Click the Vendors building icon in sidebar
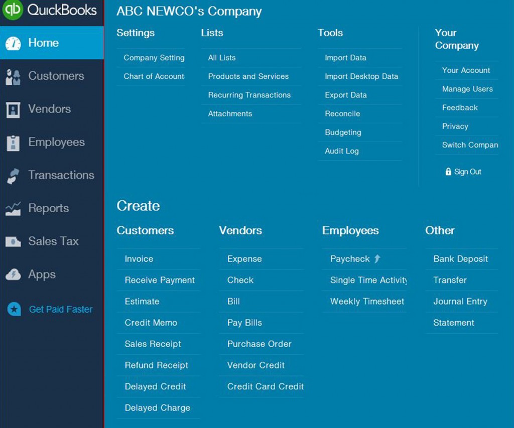 pos(13,110)
